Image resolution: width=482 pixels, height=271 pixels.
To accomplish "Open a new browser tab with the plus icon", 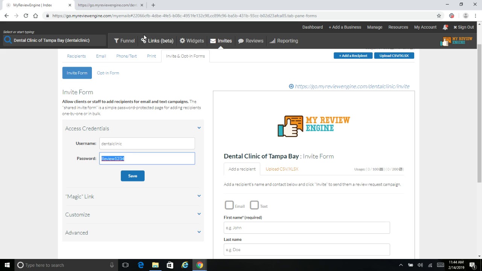I will [x=153, y=5].
